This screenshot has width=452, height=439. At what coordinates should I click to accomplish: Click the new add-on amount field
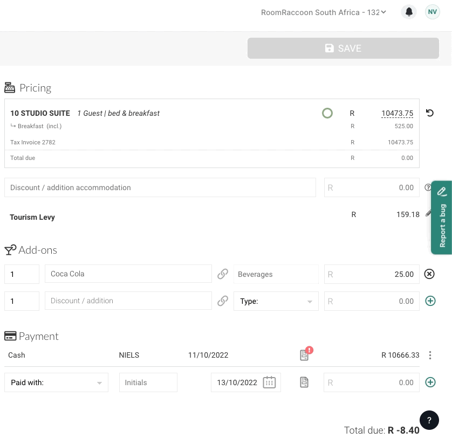click(x=372, y=301)
